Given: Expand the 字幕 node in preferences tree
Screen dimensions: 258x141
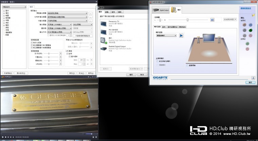Looking at the screenshot, I should coord(4,20).
